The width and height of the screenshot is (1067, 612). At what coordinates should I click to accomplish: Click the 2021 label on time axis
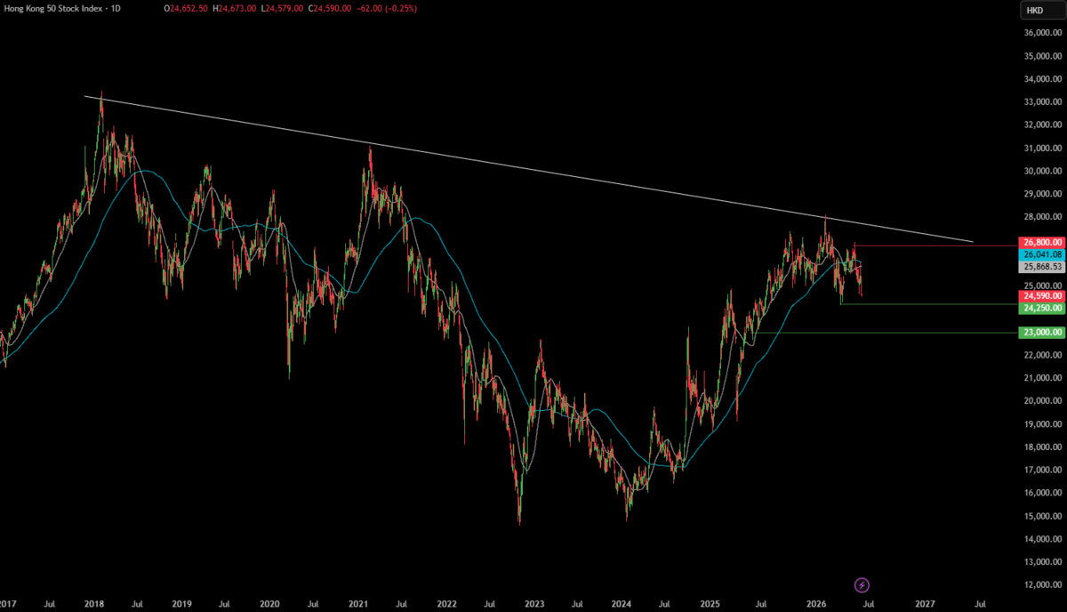[x=357, y=602]
